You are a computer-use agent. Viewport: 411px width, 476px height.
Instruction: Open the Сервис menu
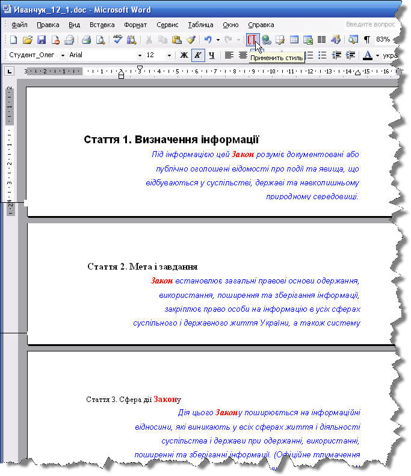click(167, 25)
